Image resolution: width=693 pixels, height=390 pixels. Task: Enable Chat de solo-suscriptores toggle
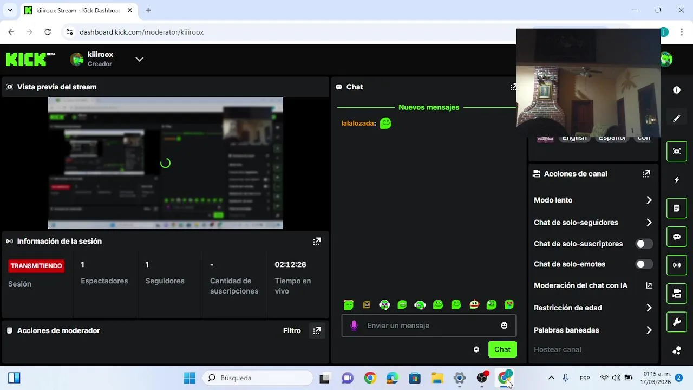(644, 244)
